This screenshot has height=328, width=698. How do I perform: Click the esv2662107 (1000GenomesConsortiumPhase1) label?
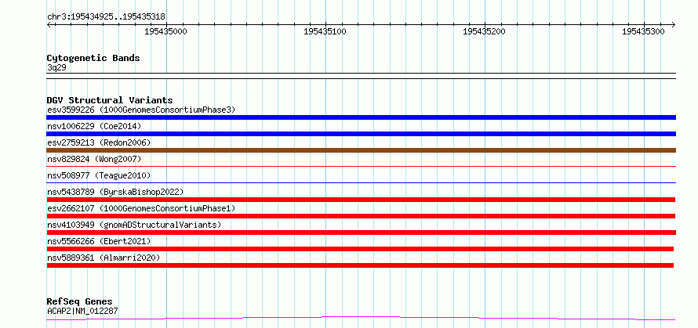click(141, 208)
